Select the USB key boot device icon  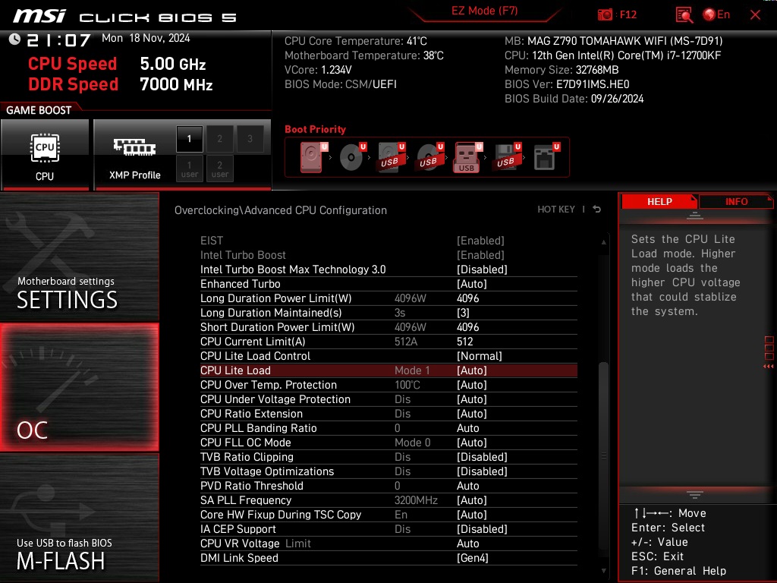(x=467, y=157)
